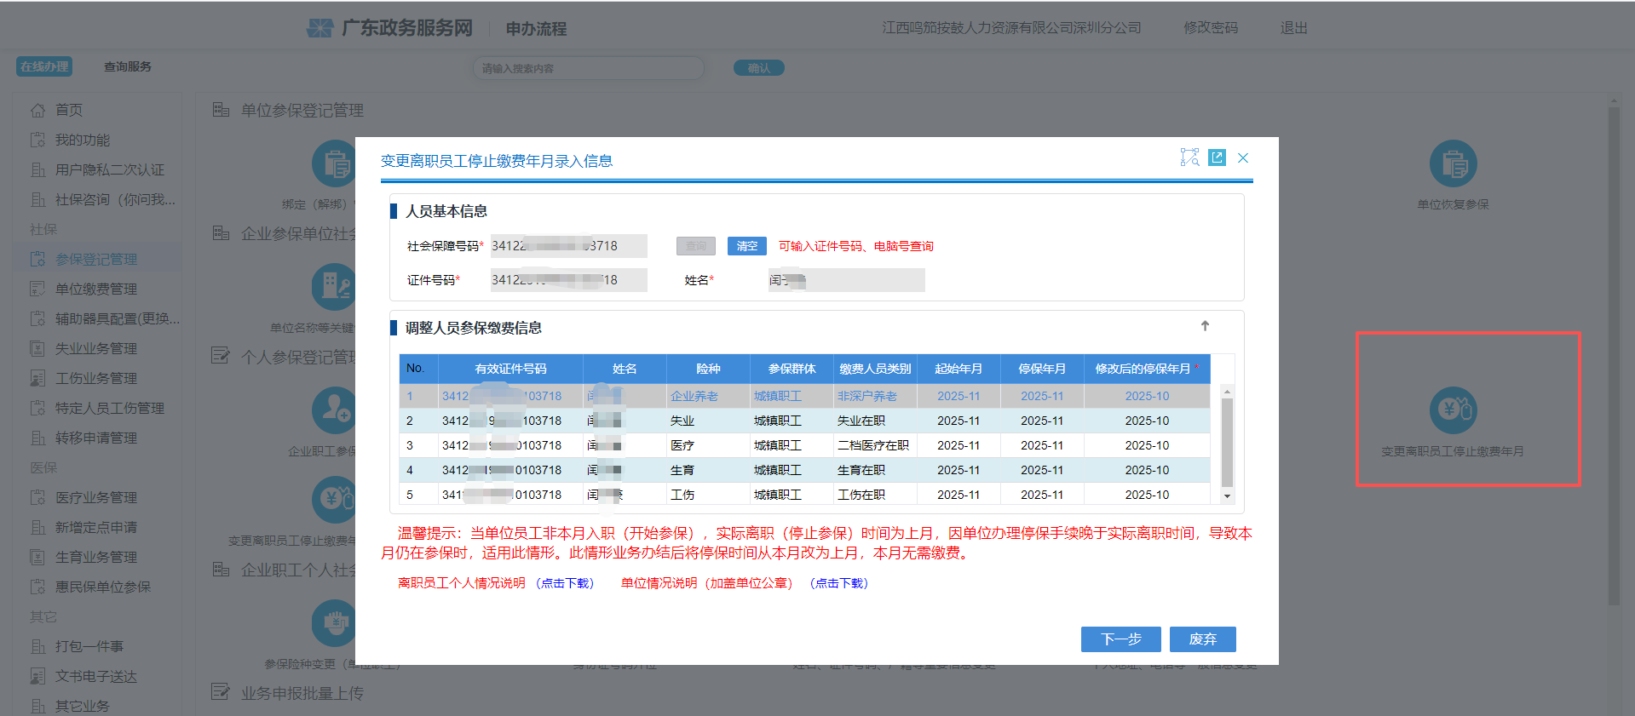Viewport: 1635px width, 716px height.
Task: Click the fullscreen icon in dialog header
Action: click(x=1190, y=158)
